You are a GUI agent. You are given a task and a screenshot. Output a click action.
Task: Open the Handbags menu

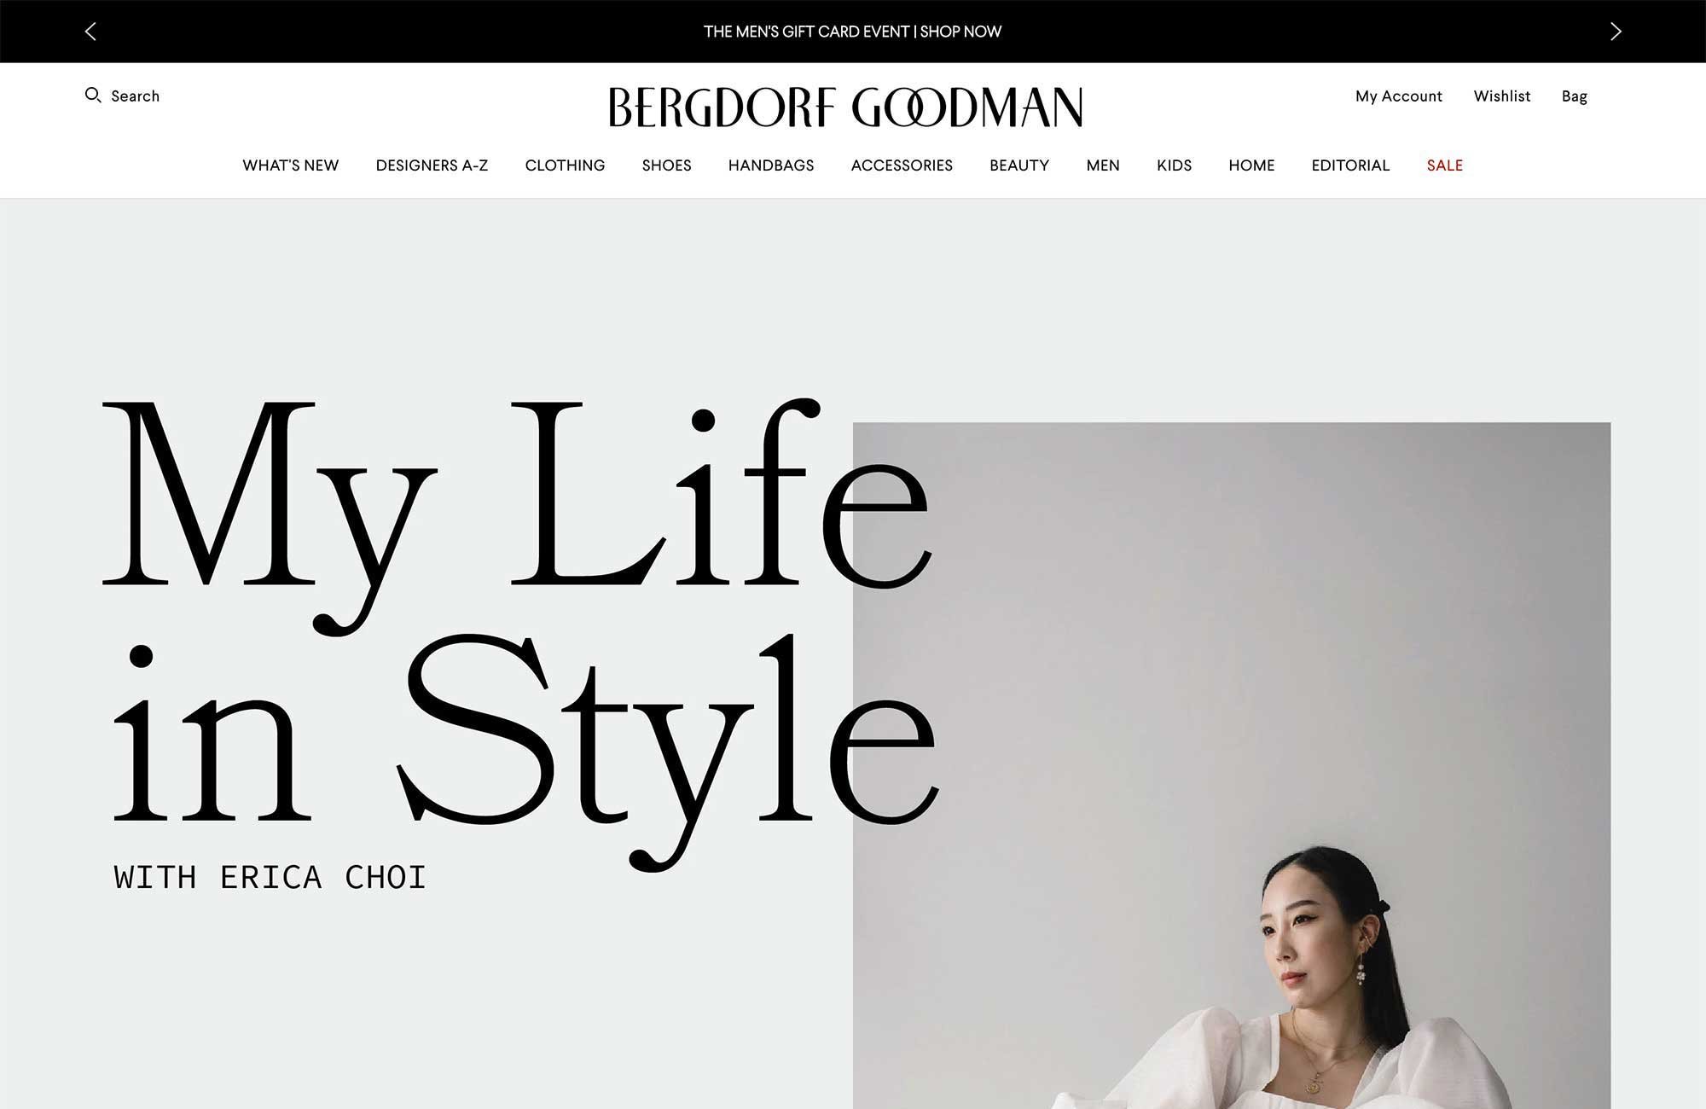[x=771, y=165]
